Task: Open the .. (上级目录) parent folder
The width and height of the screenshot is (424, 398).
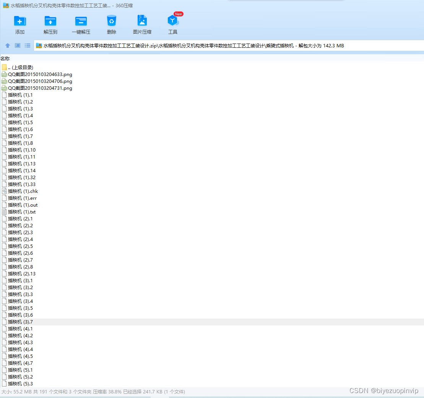Action: (x=18, y=67)
